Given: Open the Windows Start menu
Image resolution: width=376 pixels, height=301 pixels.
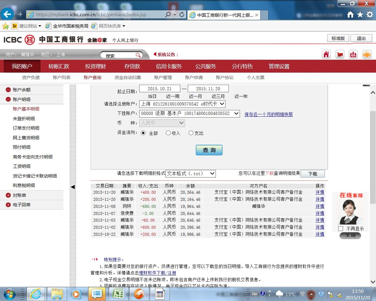Looking at the screenshot, I should pyautogui.click(x=10, y=294).
